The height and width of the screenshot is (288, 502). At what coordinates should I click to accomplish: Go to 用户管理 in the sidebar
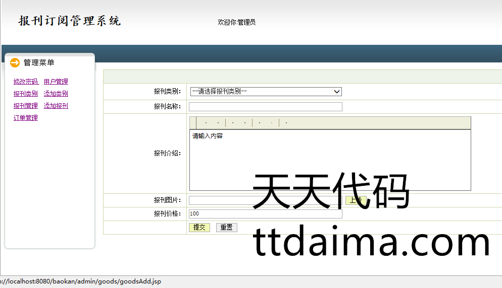[56, 82]
